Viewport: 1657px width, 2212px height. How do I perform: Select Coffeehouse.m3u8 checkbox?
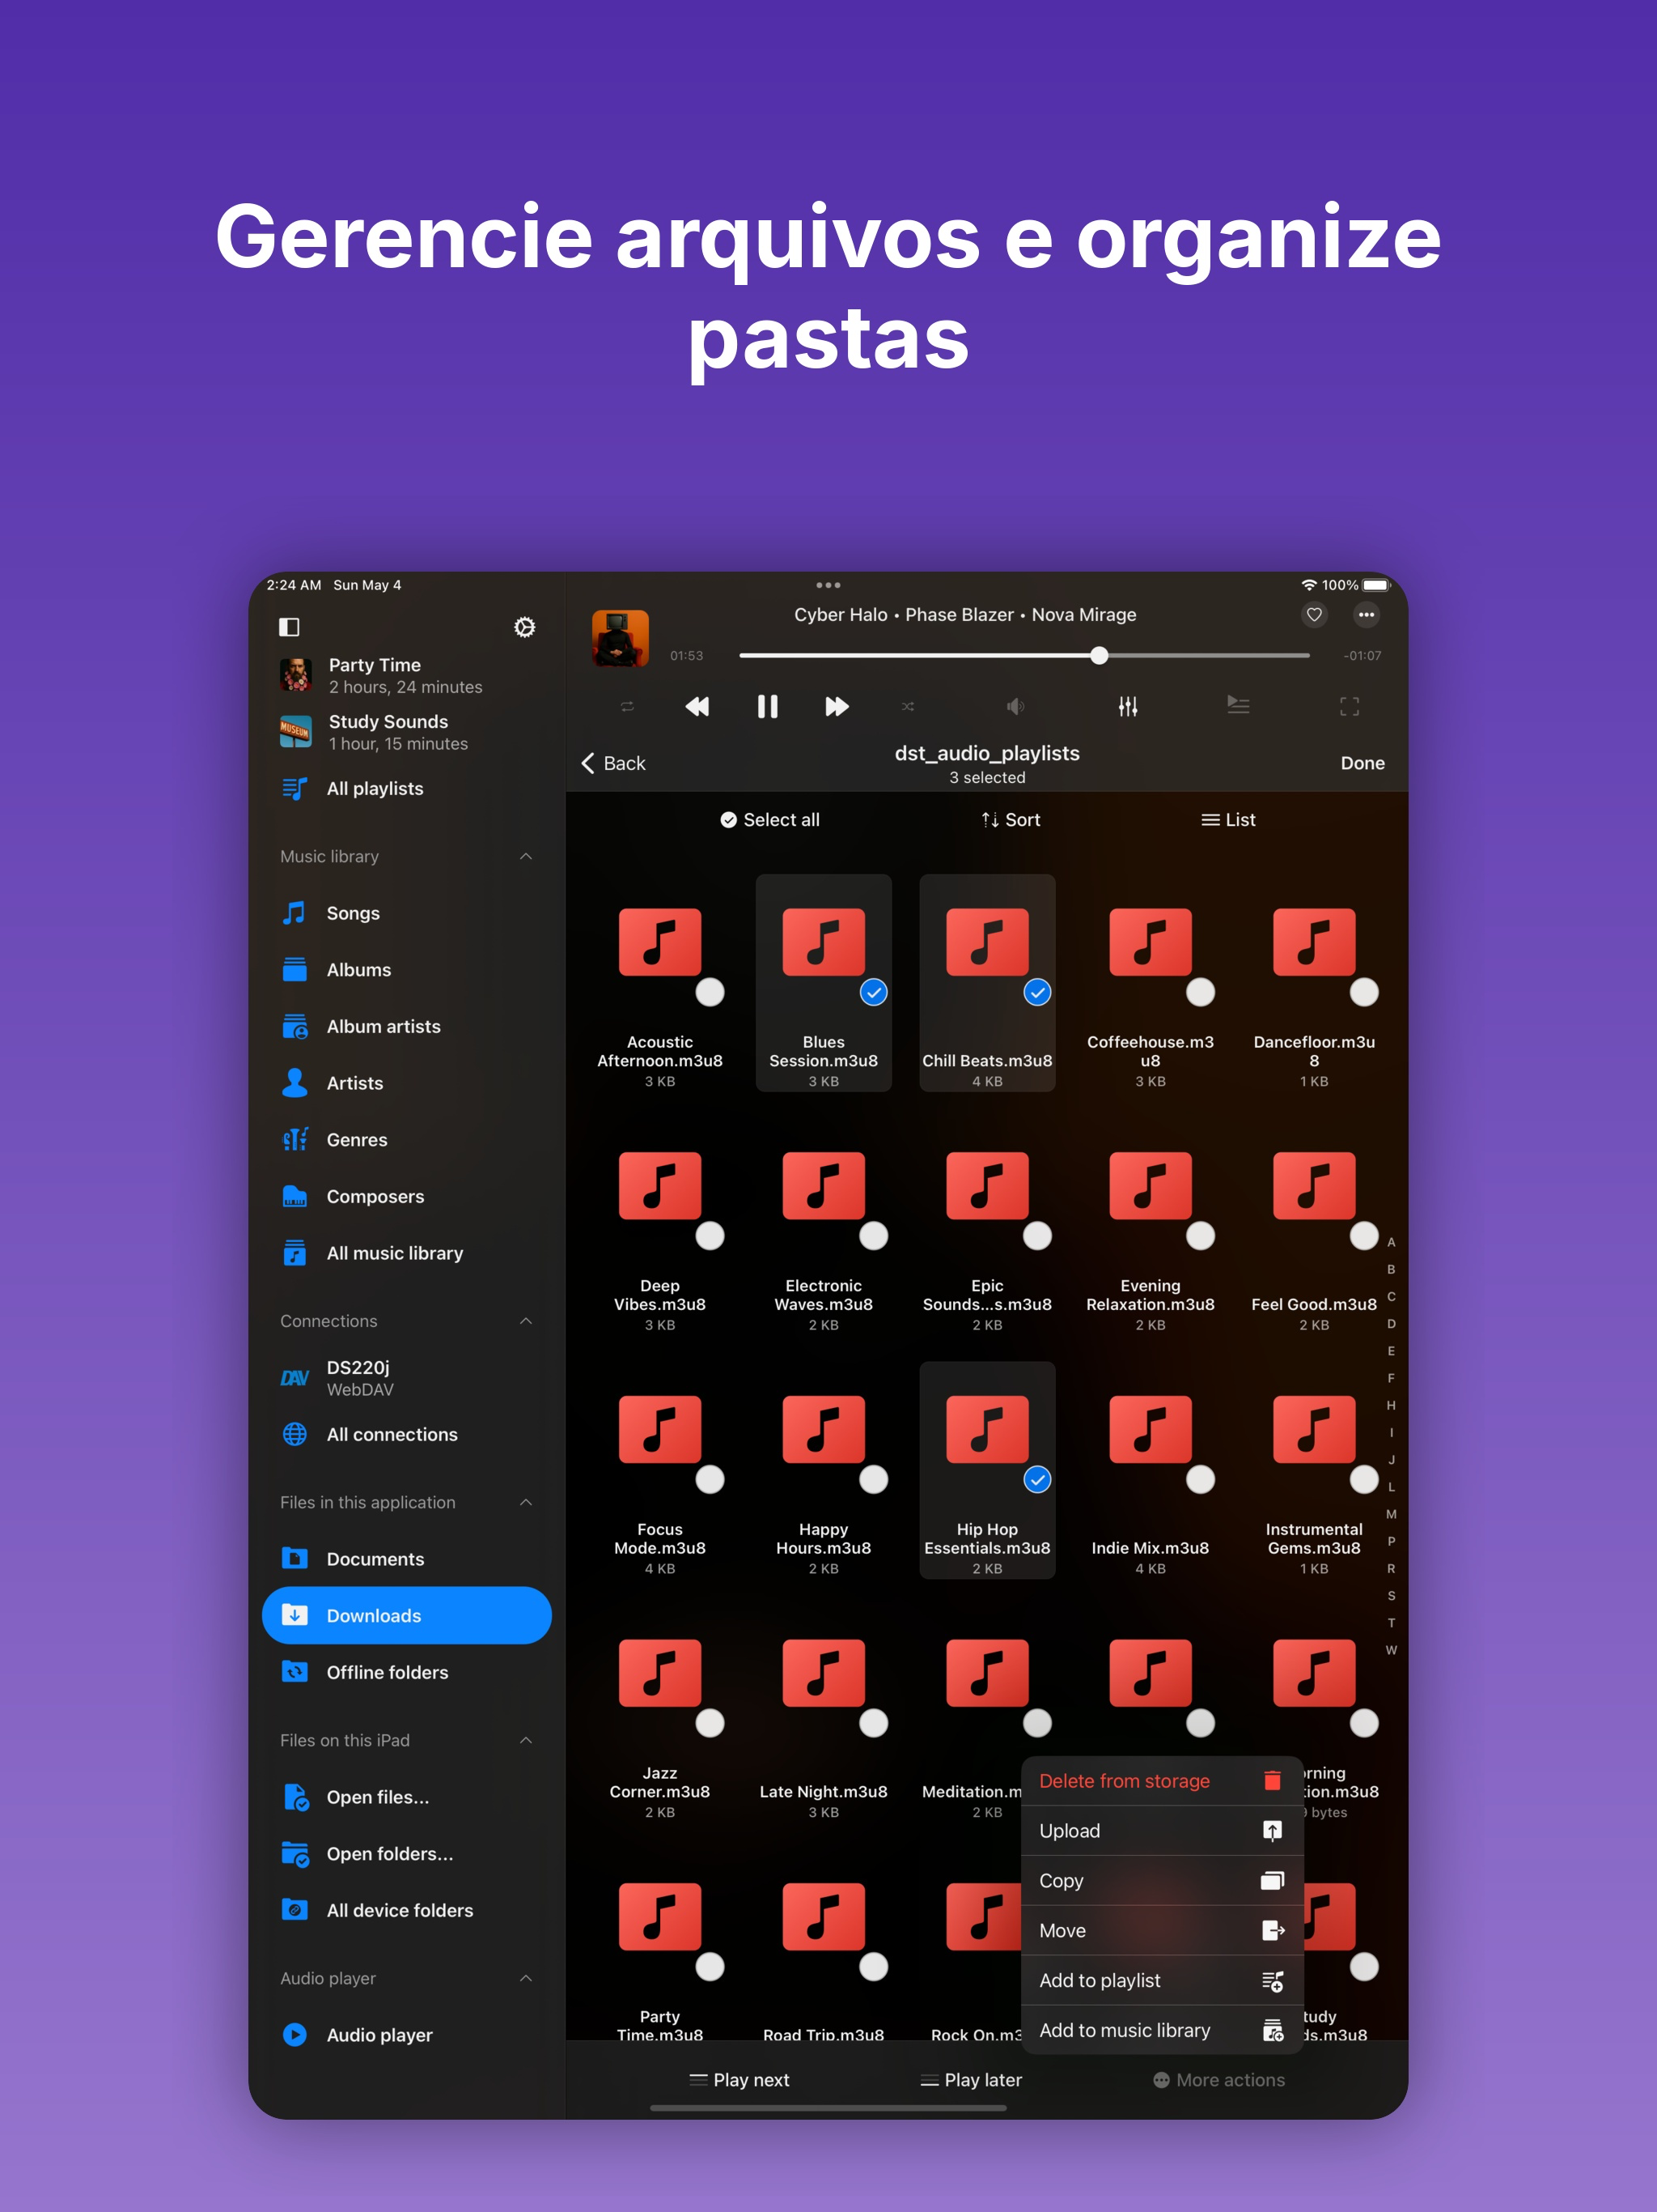(x=1201, y=992)
